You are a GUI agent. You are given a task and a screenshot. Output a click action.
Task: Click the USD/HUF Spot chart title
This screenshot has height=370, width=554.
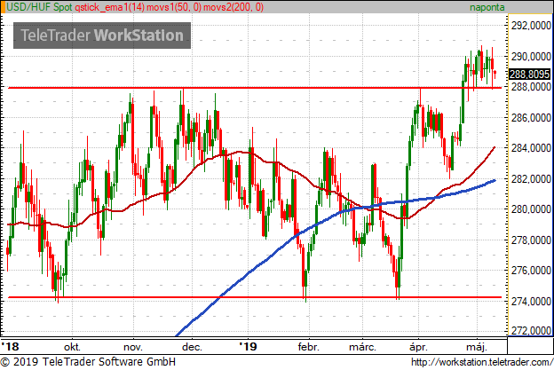[x=40, y=7]
